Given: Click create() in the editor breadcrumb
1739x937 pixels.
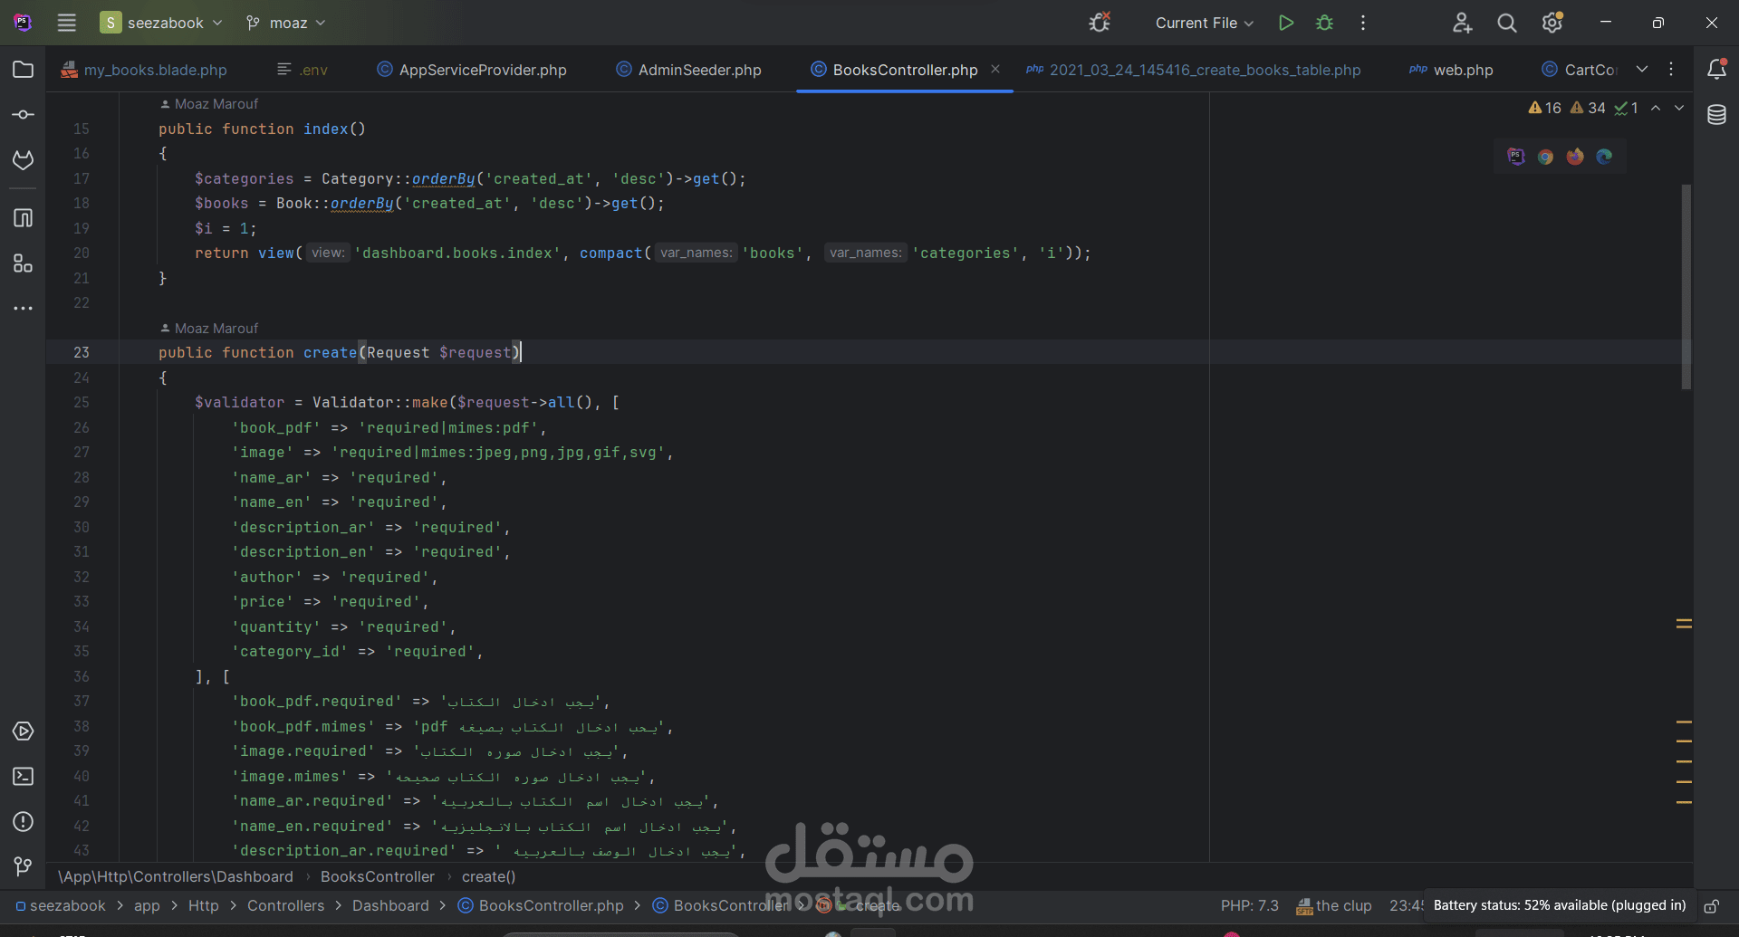Looking at the screenshot, I should [488, 876].
